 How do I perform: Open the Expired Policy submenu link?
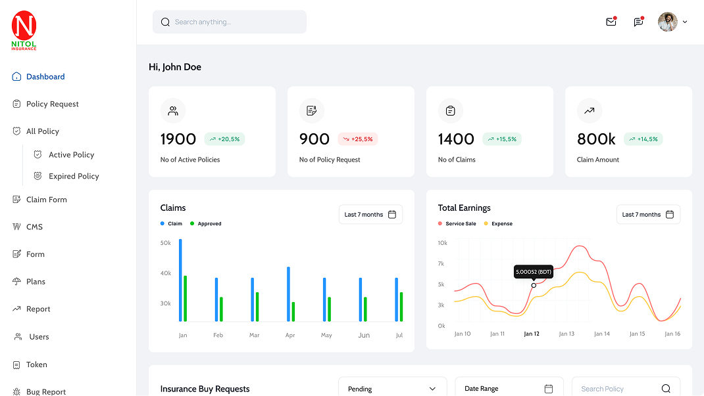pyautogui.click(x=74, y=176)
